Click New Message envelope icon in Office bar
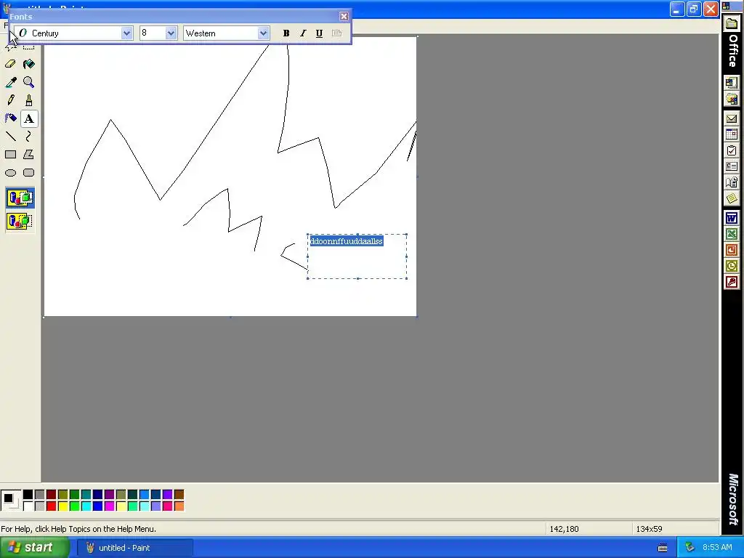This screenshot has width=744, height=558. (x=732, y=118)
